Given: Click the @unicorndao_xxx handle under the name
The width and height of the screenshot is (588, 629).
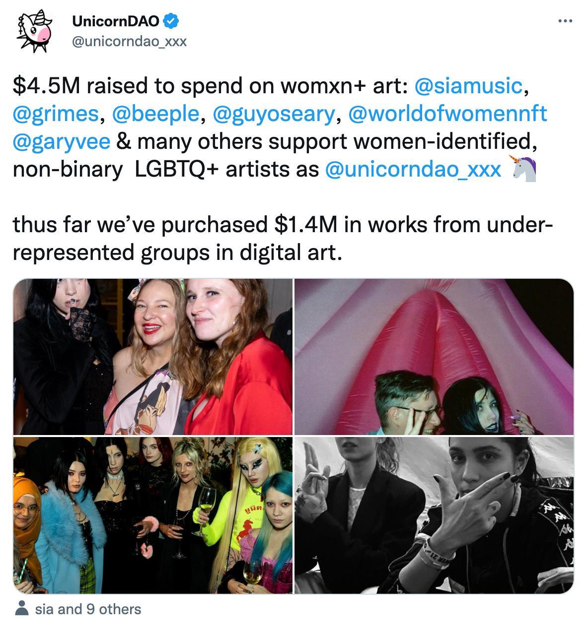Looking at the screenshot, I should (129, 41).
